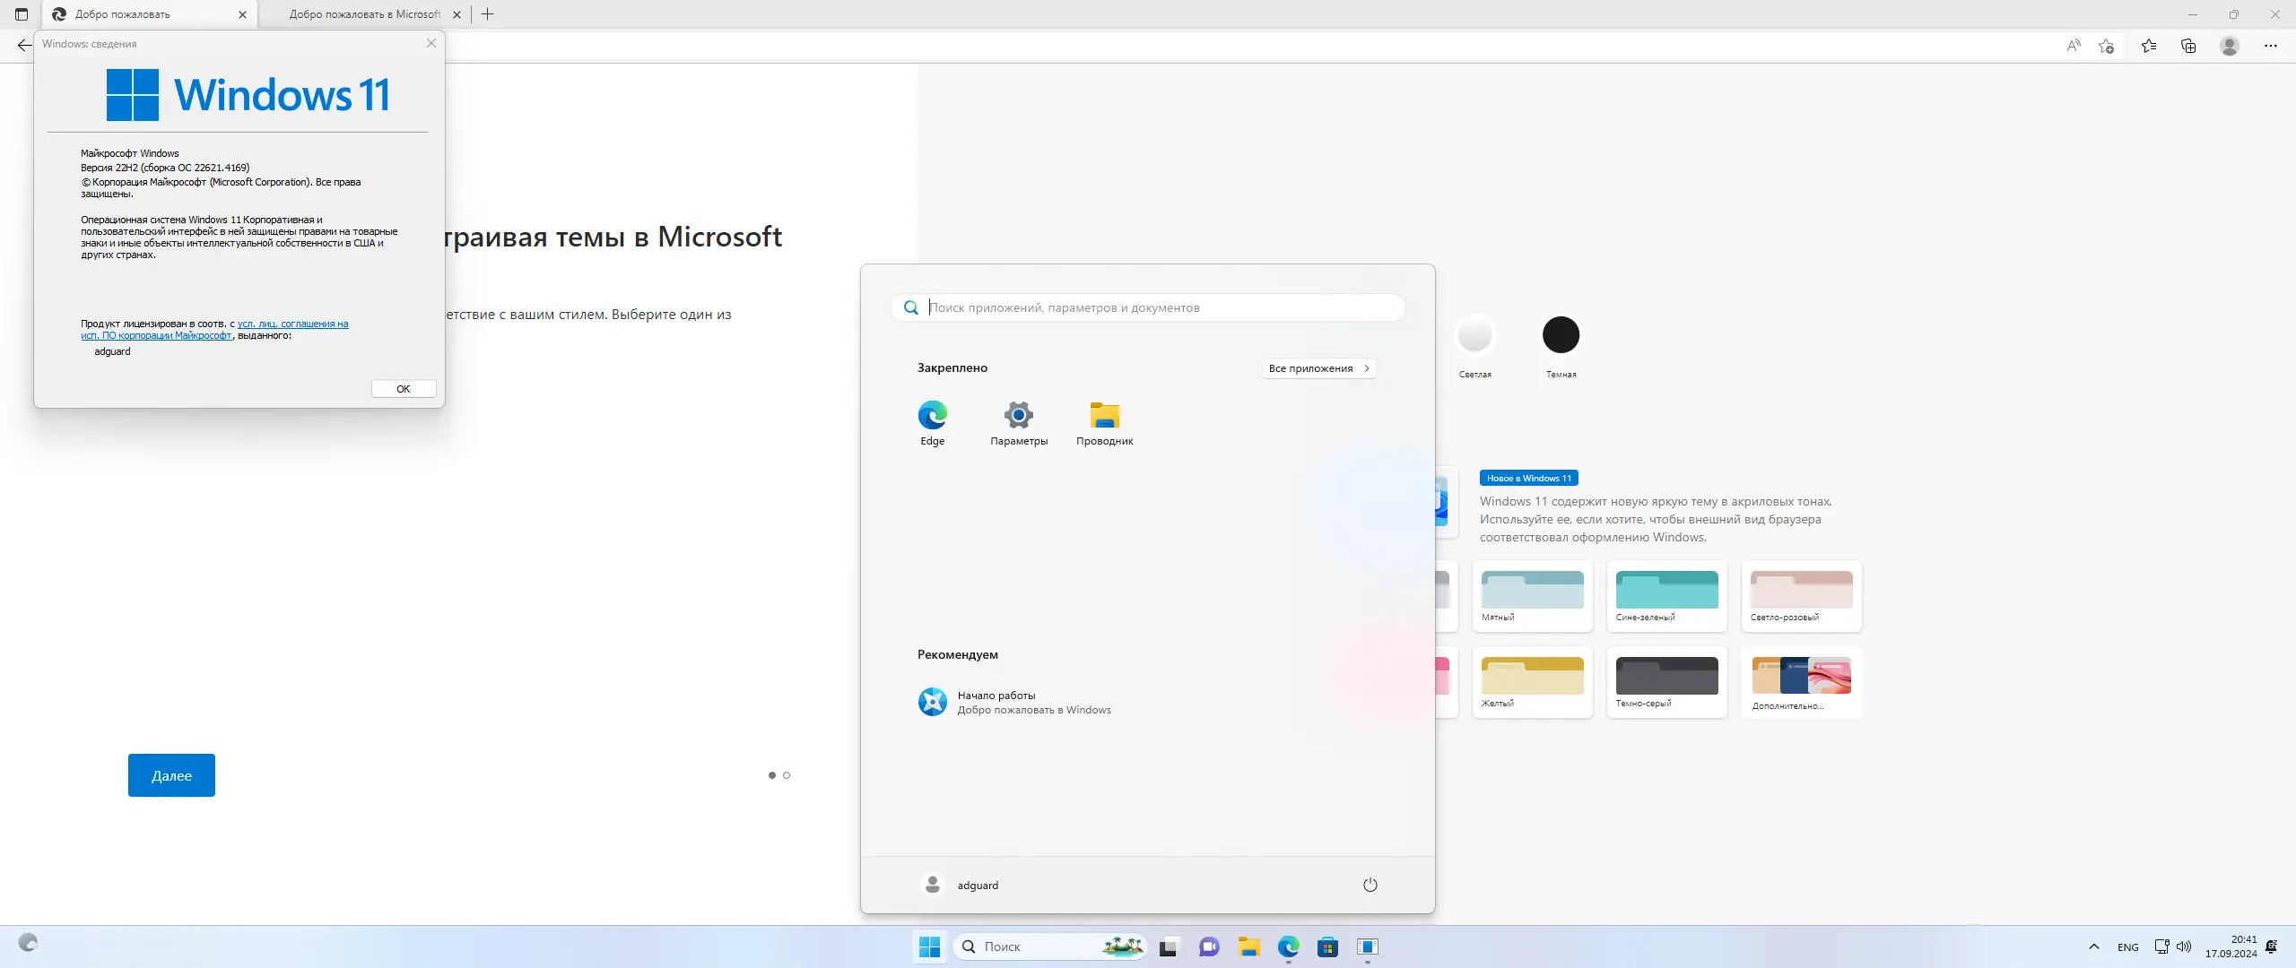Open Параметры from the pinned apps

(1018, 422)
